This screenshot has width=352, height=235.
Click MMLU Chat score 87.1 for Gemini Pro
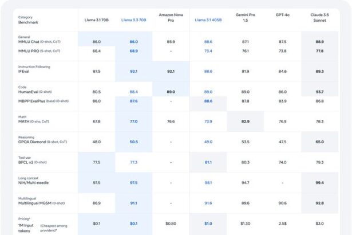tap(246, 42)
